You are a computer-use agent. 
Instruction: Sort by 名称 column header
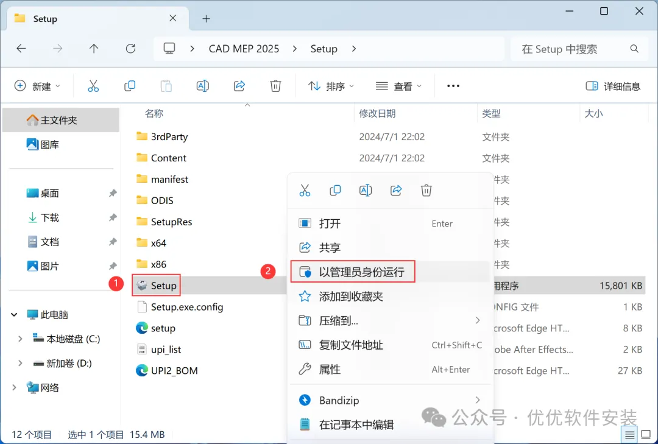(154, 113)
